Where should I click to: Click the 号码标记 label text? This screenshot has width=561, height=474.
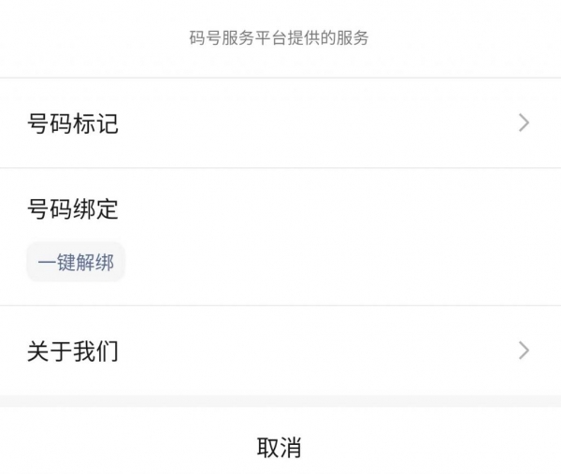click(73, 123)
